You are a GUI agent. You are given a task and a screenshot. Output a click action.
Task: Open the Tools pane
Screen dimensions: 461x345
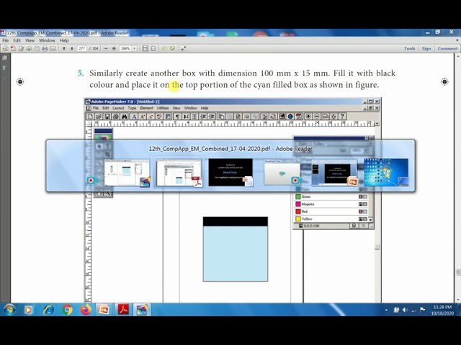click(x=410, y=48)
